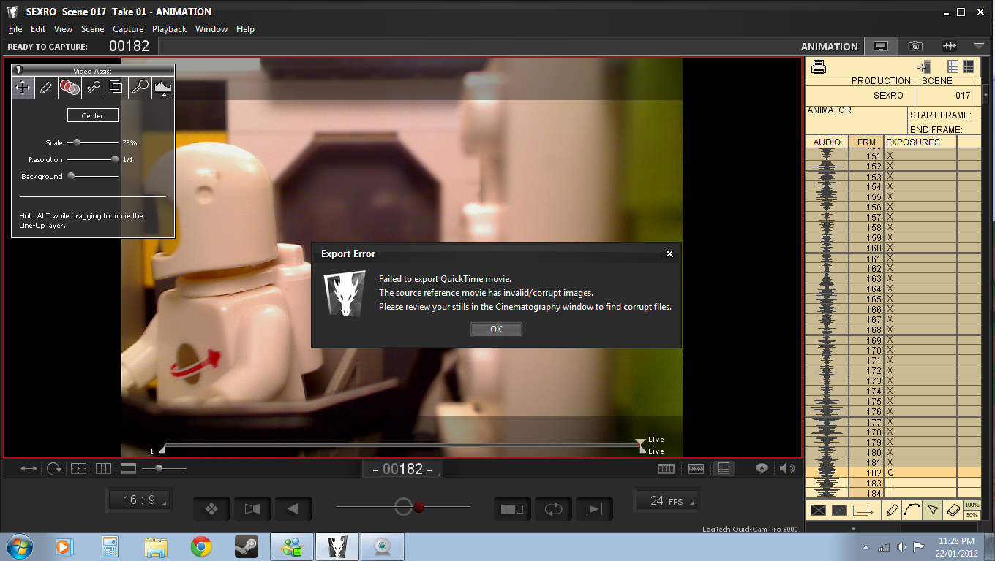Set the mask opacity slider beside aspect mask
The width and height of the screenshot is (995, 561).
[x=159, y=468]
